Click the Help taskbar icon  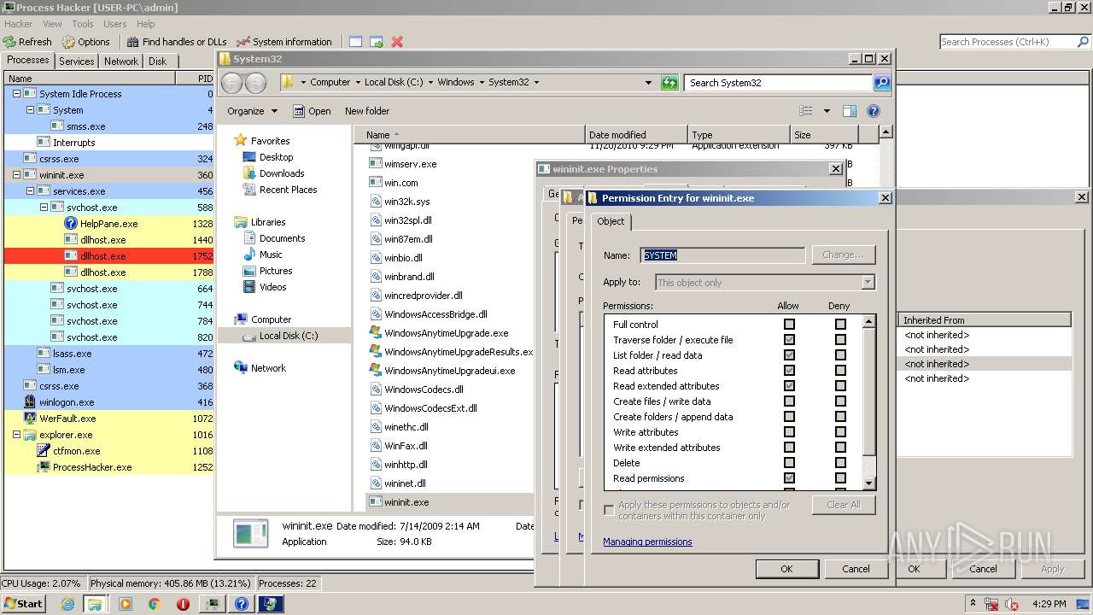click(x=242, y=603)
